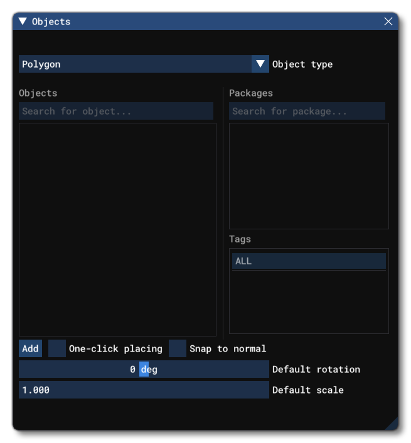Collapse the Objects window using the title triangle
Screen dimensions: 411x443
(x=23, y=21)
